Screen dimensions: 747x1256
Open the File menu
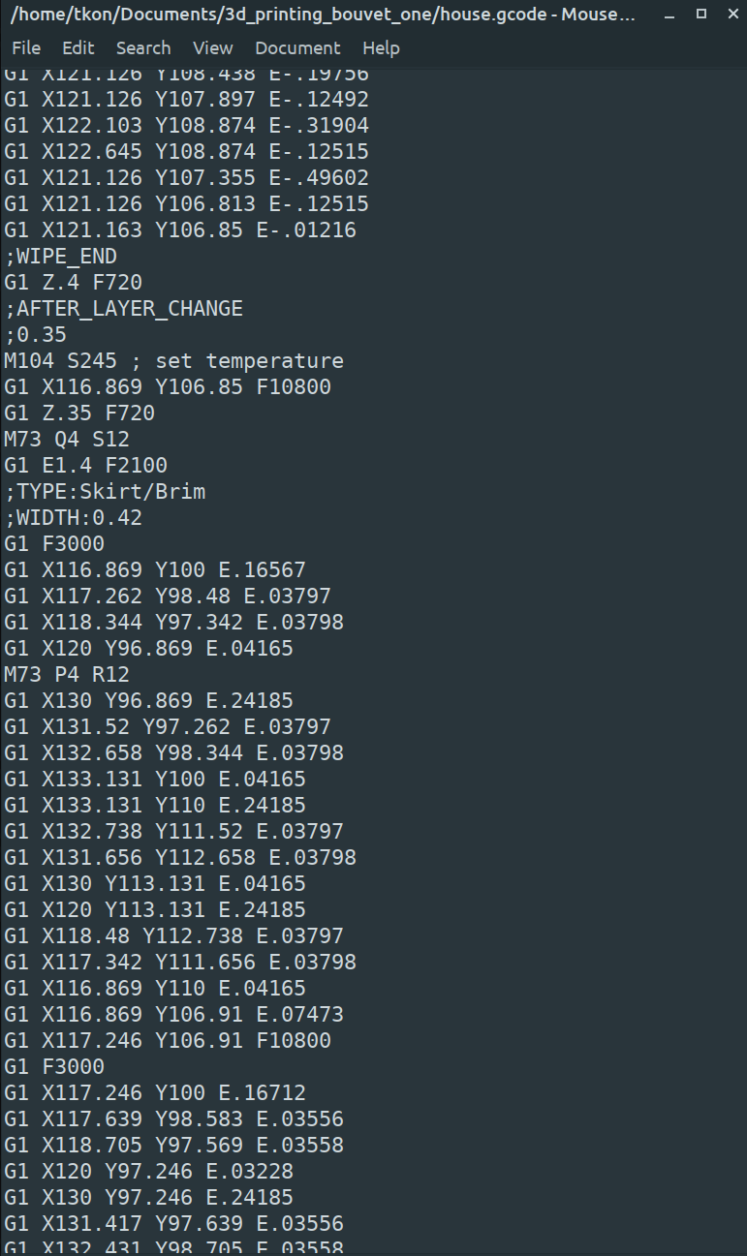(x=26, y=48)
